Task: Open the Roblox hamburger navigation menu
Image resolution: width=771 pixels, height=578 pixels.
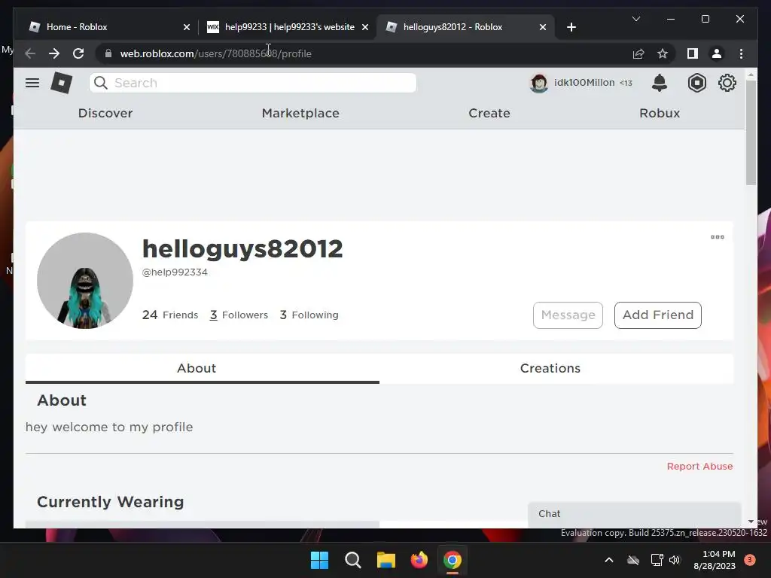Action: point(32,83)
